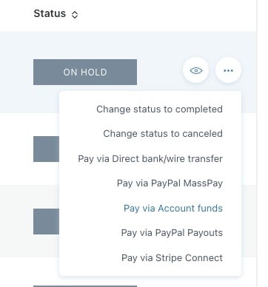Select Pay via Direct bank/wire transfer

(150, 158)
